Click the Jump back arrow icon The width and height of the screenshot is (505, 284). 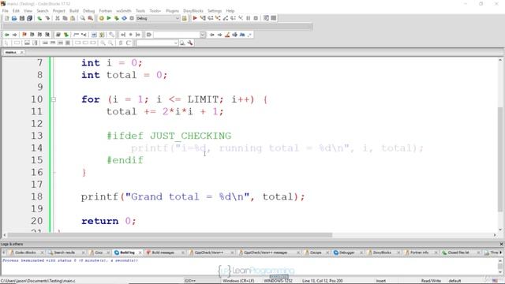(x=7, y=35)
